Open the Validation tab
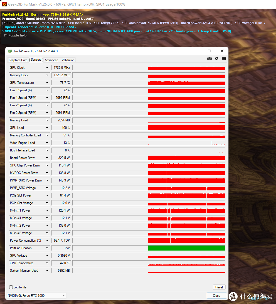 point(68,60)
